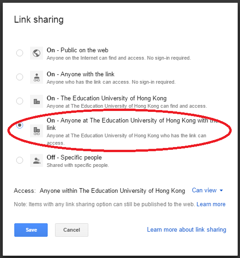Click the building-with-link icon

(x=37, y=131)
